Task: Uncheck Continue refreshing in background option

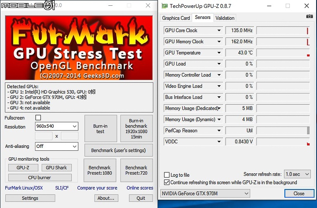Action: pyautogui.click(x=167, y=182)
